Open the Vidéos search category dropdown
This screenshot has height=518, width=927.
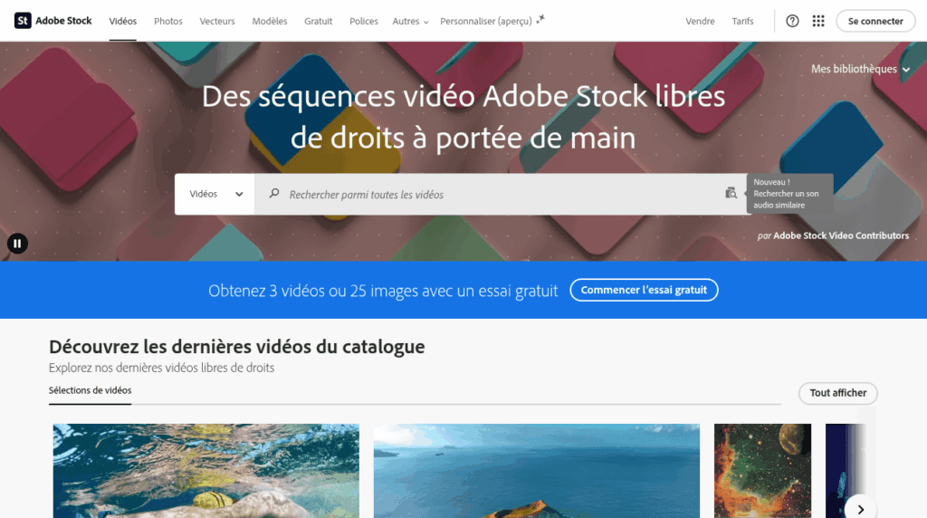tap(215, 194)
